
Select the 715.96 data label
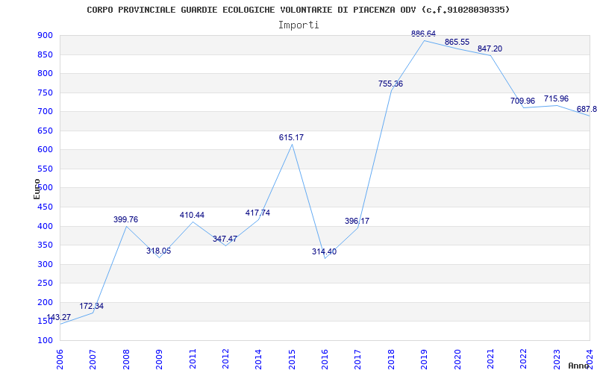tap(556, 98)
